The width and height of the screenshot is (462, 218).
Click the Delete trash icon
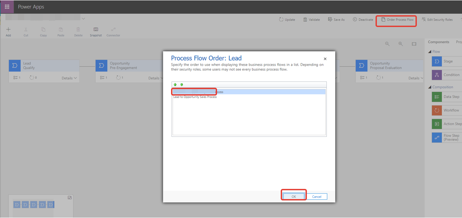(x=79, y=30)
